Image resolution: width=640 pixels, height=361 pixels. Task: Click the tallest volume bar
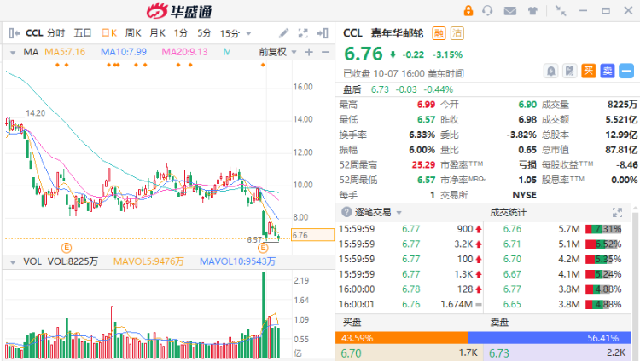tap(264, 315)
